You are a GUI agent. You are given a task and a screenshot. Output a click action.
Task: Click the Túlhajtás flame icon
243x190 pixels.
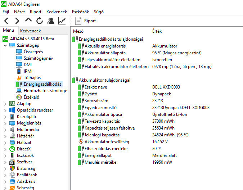(x=19, y=78)
